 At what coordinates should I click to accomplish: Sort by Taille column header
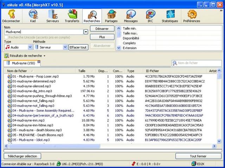(85, 71)
